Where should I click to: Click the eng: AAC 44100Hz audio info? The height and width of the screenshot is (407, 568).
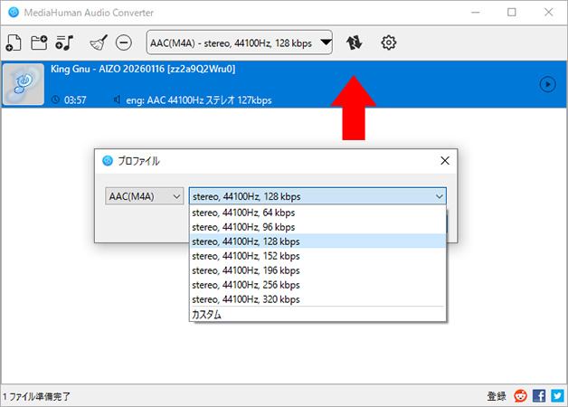tap(199, 99)
